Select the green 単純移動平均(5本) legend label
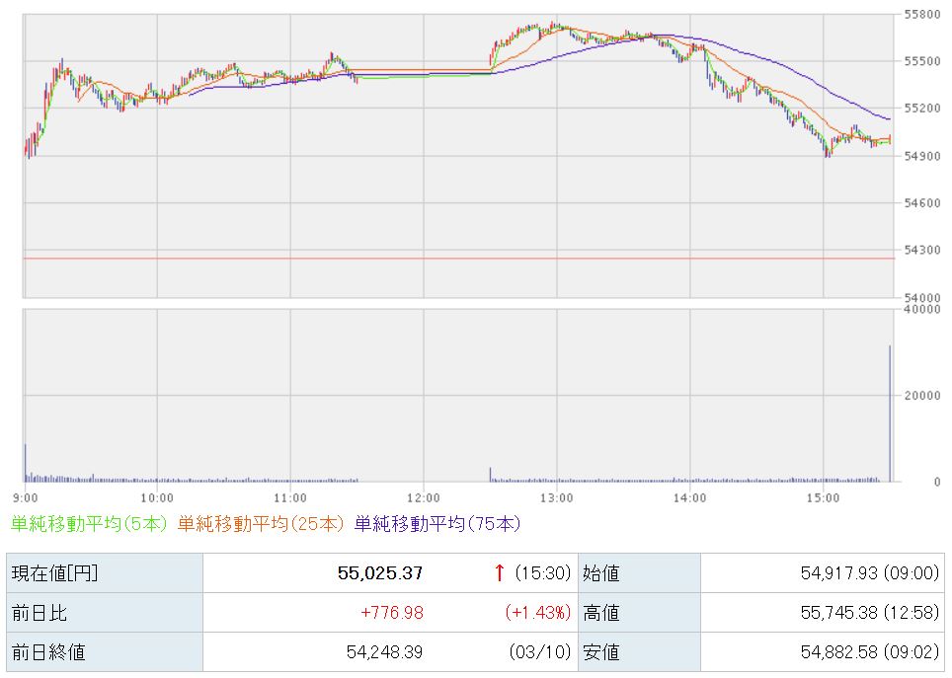952x678 pixels. (90, 524)
